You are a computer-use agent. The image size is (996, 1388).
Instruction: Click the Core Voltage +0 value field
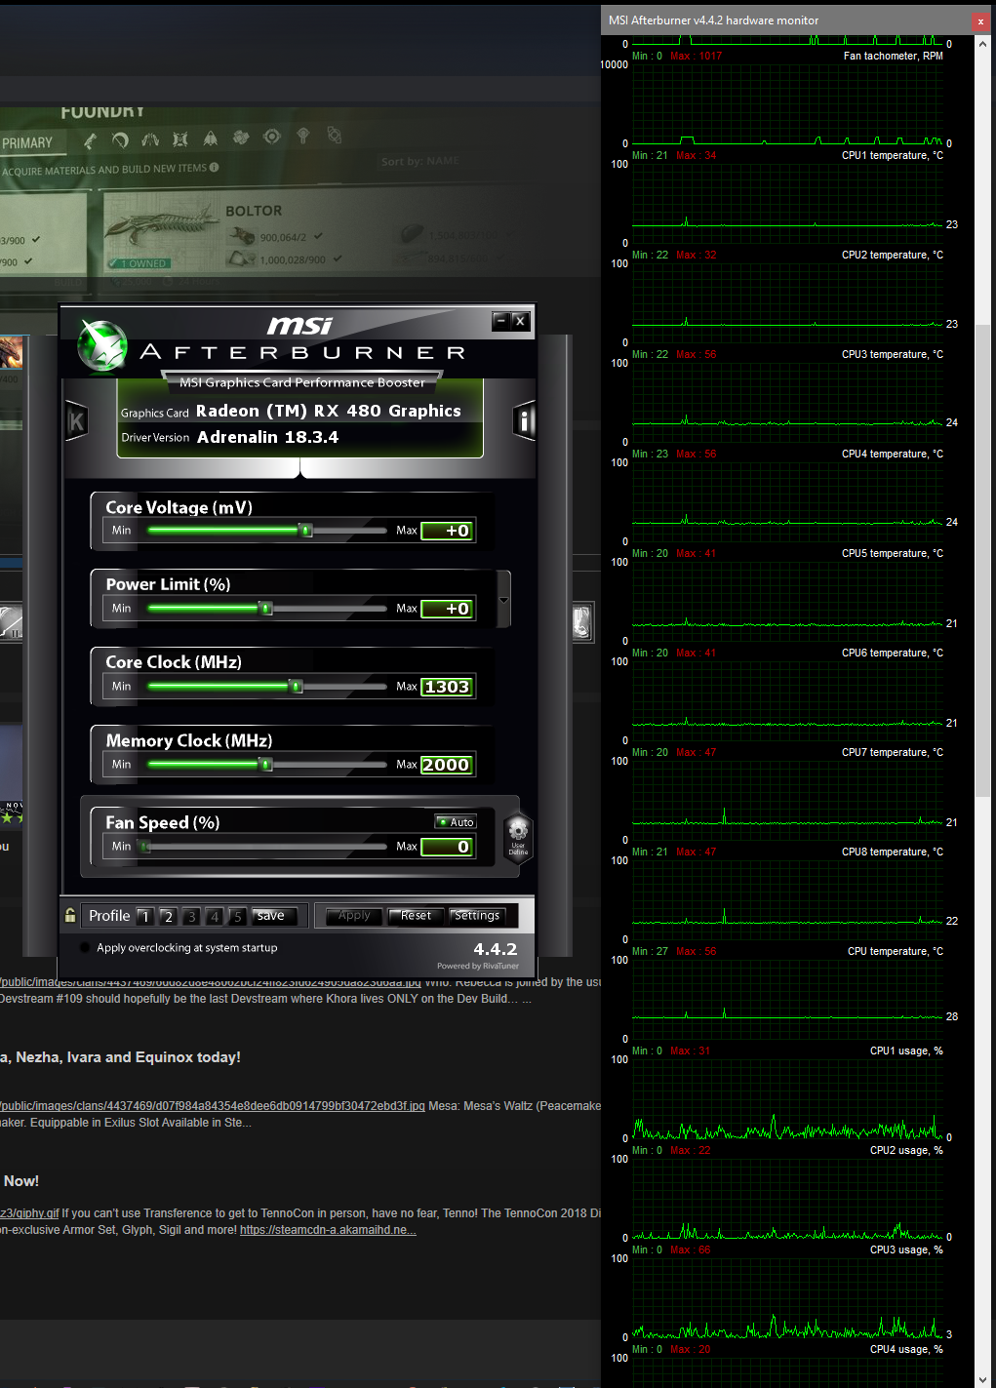[449, 531]
